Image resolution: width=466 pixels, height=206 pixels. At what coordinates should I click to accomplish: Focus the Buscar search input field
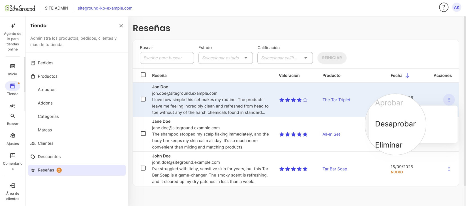point(167,58)
